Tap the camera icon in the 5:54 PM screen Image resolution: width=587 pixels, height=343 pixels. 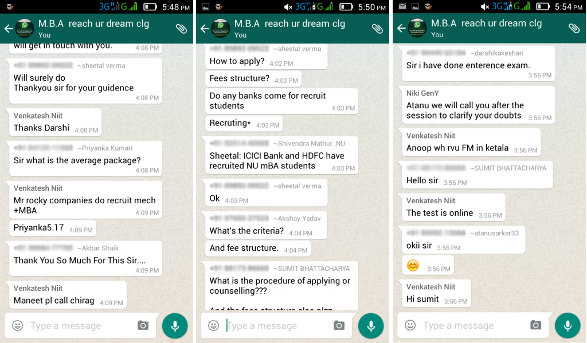[x=535, y=325]
